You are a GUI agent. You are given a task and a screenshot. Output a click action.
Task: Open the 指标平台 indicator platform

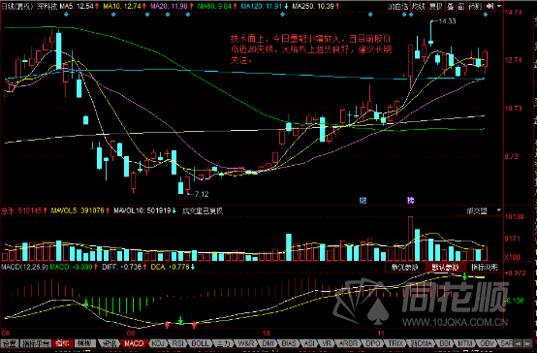(x=36, y=343)
